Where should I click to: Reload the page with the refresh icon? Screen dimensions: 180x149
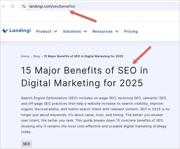pyautogui.click(x=12, y=6)
